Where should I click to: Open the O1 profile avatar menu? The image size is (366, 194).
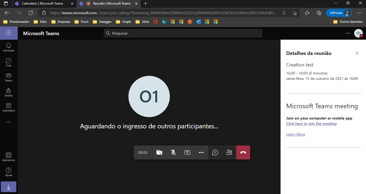358,33
